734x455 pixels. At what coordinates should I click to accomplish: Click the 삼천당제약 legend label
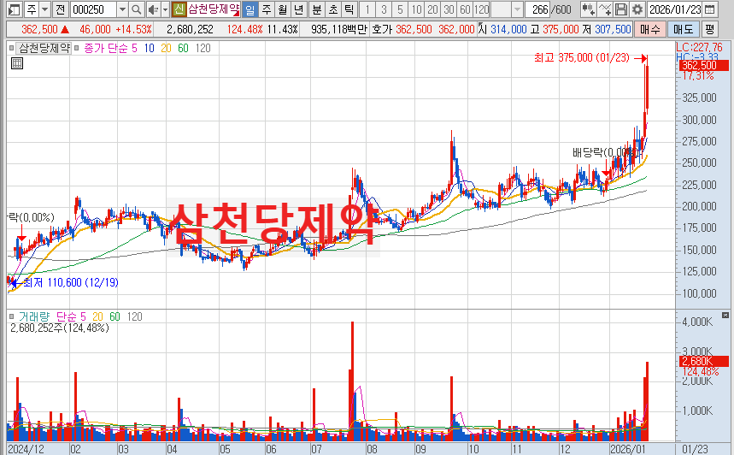44,48
